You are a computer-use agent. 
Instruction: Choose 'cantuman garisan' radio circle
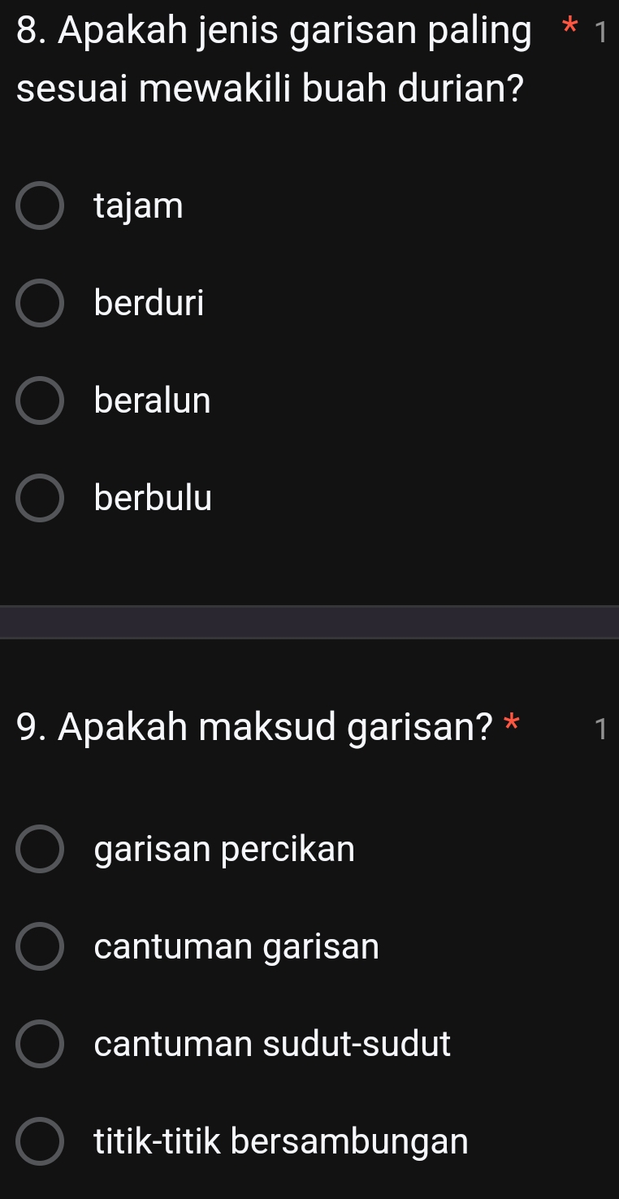point(39,947)
